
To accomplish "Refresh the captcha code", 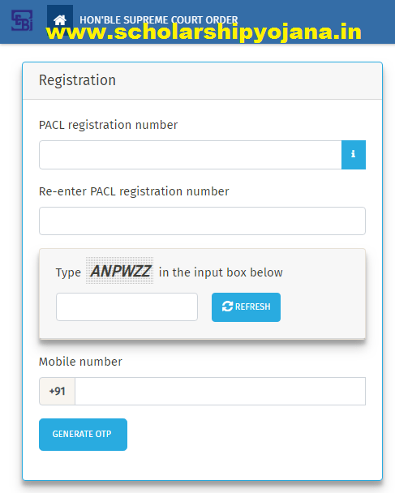I will point(246,307).
